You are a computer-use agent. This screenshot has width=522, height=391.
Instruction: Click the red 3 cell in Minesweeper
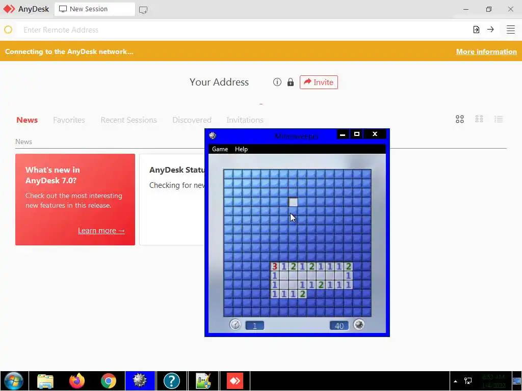coord(274,266)
